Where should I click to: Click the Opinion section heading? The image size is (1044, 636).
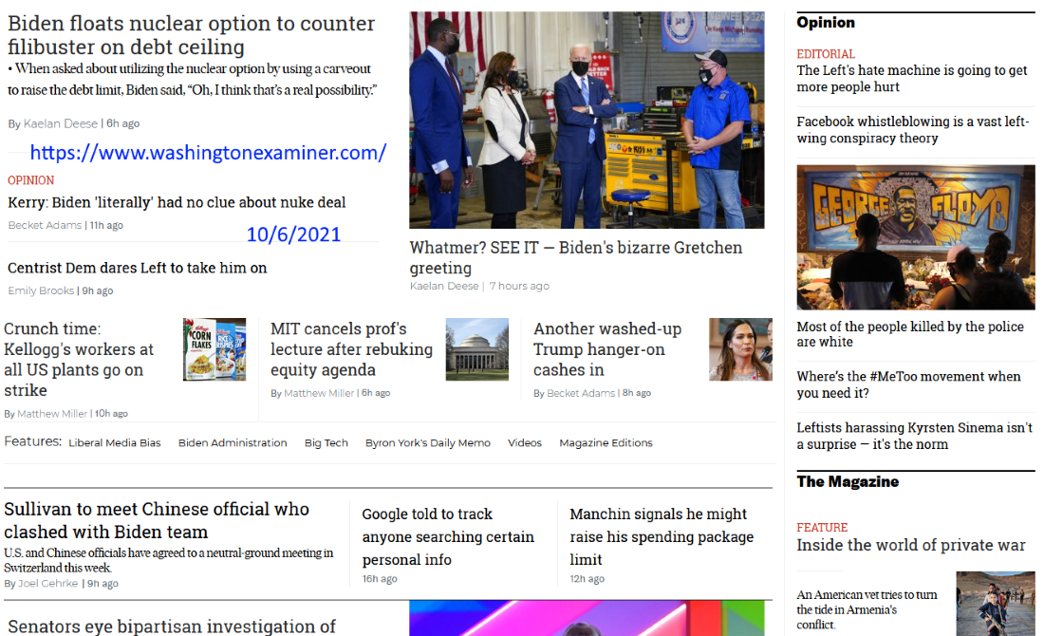826,22
